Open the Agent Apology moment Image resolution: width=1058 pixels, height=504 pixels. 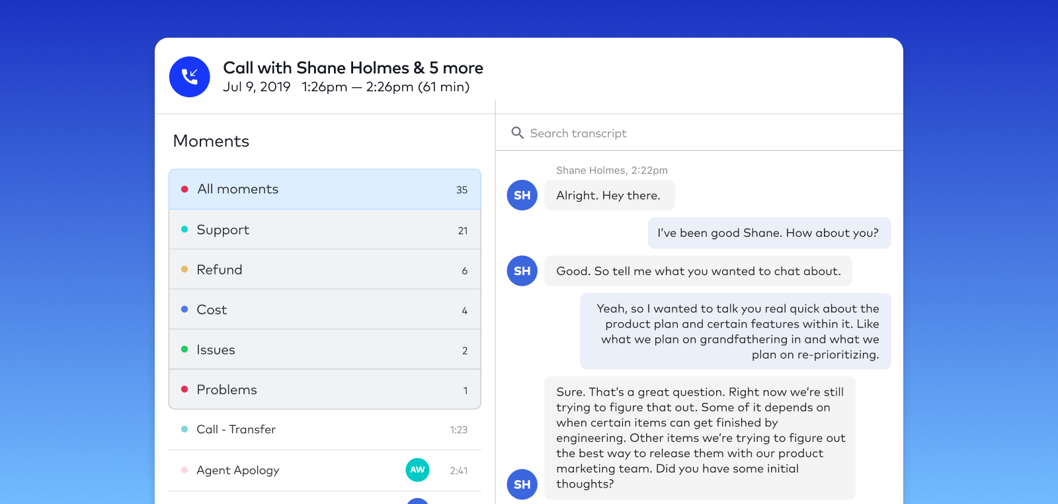tap(325, 470)
